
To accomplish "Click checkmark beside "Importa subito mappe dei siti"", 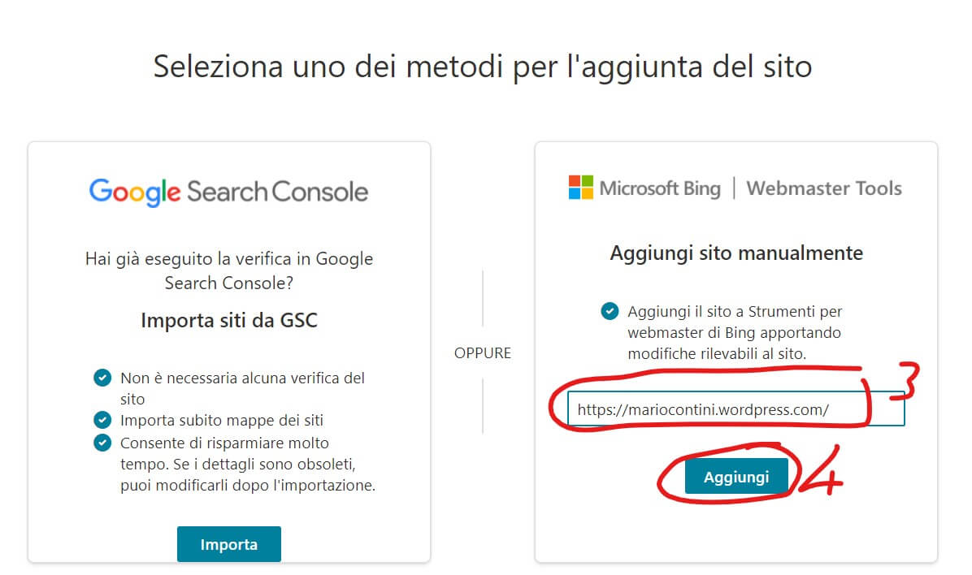I will (x=102, y=420).
